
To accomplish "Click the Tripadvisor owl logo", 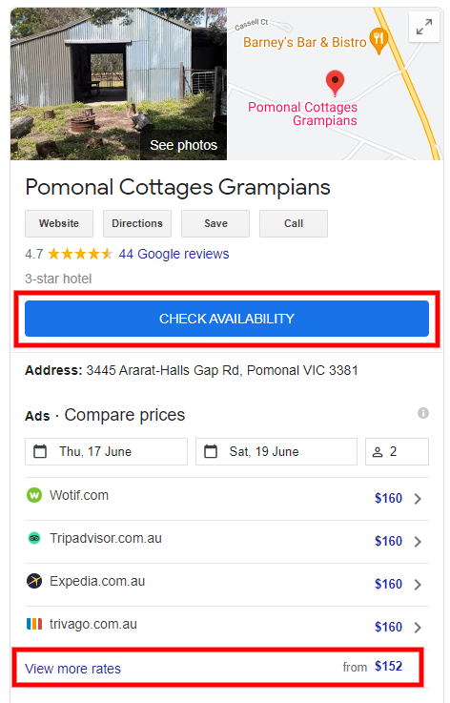I will coord(34,538).
